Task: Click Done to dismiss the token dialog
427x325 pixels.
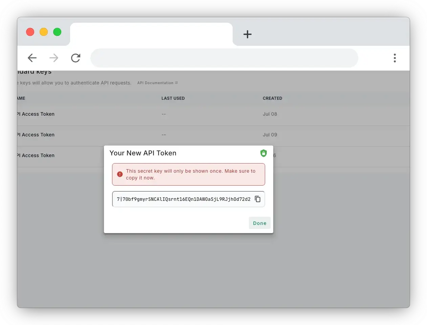Action: (x=260, y=223)
